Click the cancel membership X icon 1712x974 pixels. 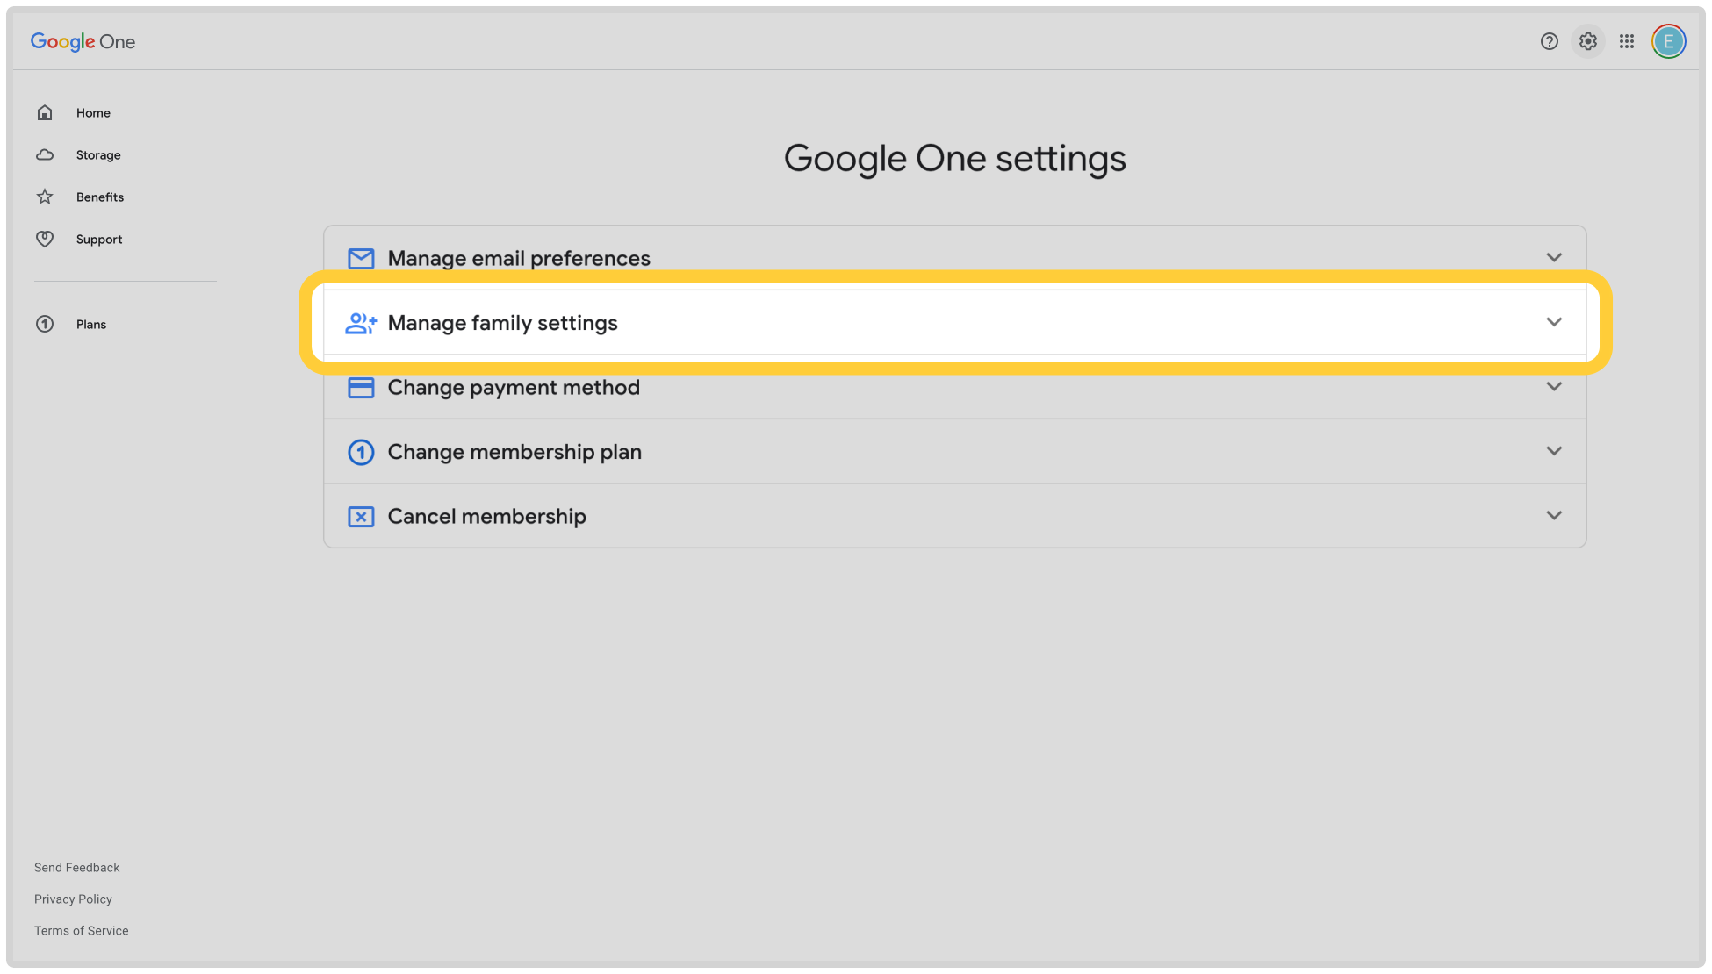tap(361, 517)
